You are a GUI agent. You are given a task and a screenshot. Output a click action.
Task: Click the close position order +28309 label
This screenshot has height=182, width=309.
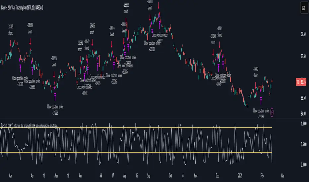click(x=20, y=81)
